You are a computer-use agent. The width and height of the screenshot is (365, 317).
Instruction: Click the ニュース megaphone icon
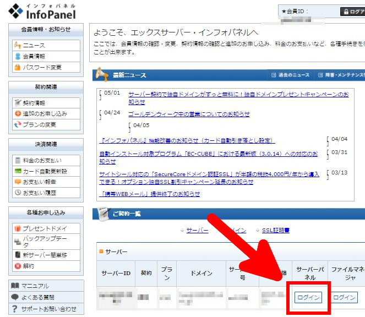pyautogui.click(x=18, y=45)
